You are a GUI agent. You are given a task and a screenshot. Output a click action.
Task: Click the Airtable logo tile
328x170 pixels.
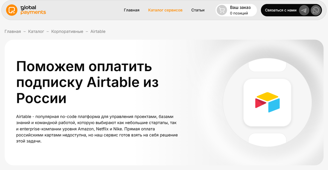click(267, 102)
